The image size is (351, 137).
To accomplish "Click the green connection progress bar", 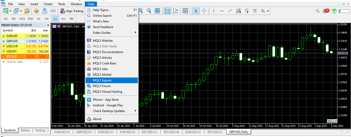I will [x=344, y=11].
